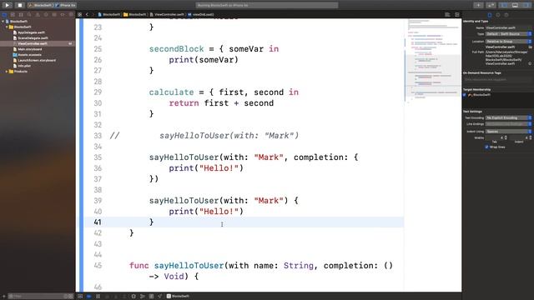The image size is (534, 300).
Task: Toggle breakpoints activation in debug bar
Action: pyautogui.click(x=89, y=297)
